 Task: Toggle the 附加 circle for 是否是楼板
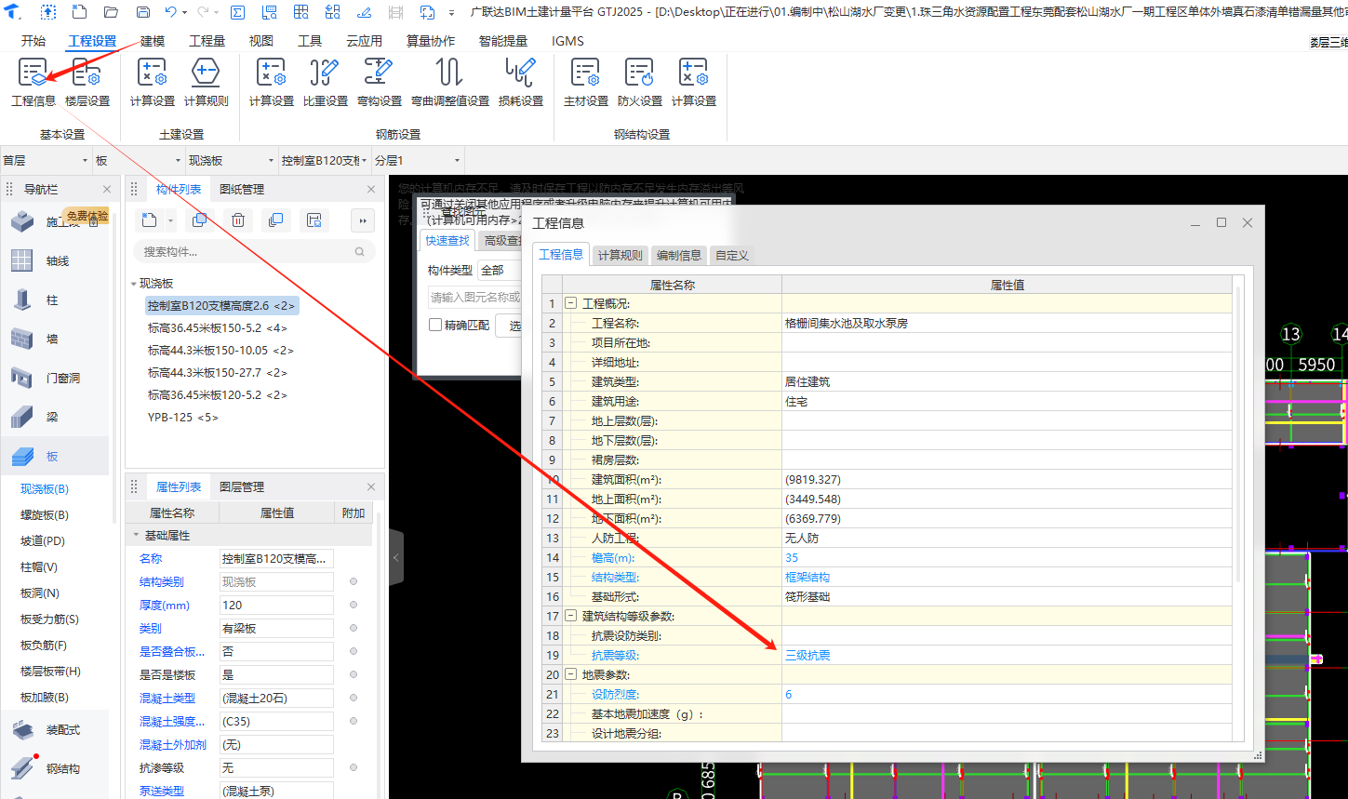pos(354,674)
